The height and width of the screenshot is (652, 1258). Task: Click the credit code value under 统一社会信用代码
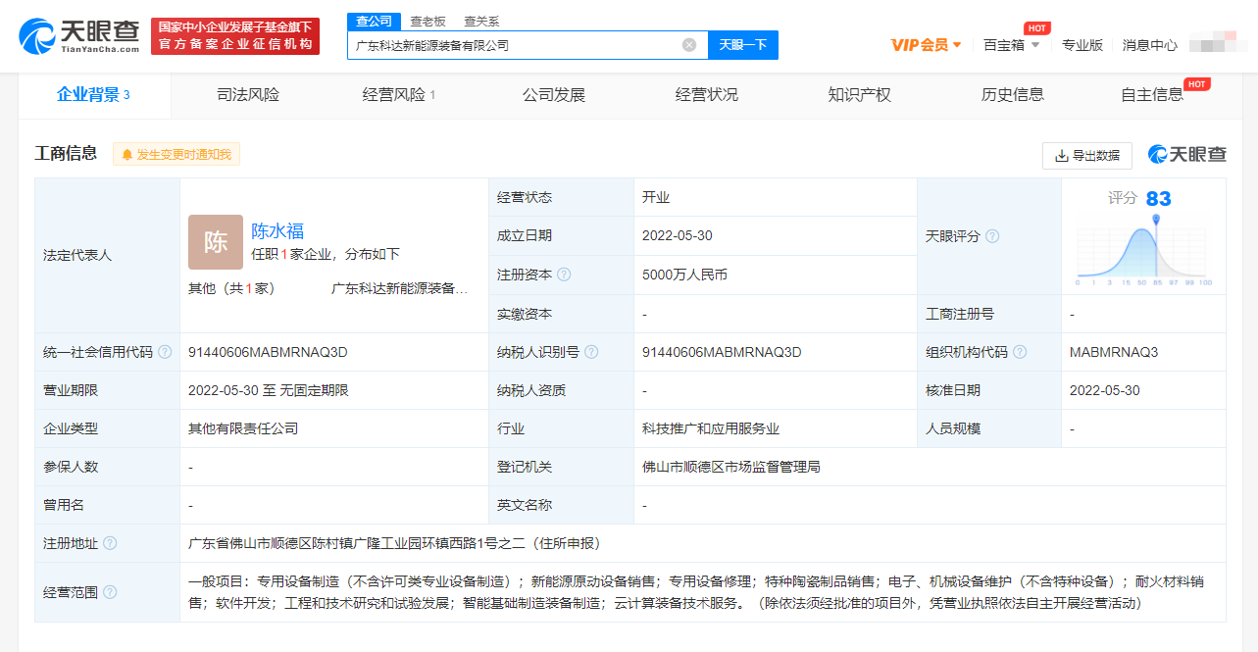point(268,352)
